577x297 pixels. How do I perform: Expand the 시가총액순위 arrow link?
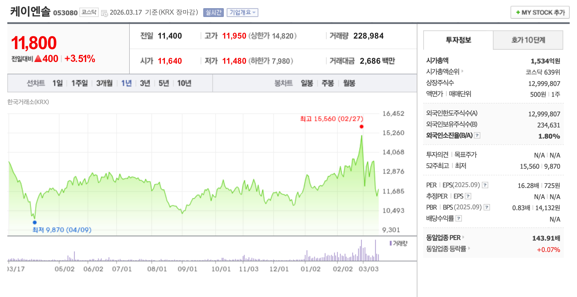coord(462,71)
